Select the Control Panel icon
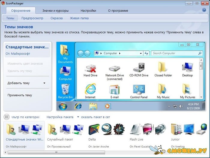The image size is (210, 158). point(139,90)
